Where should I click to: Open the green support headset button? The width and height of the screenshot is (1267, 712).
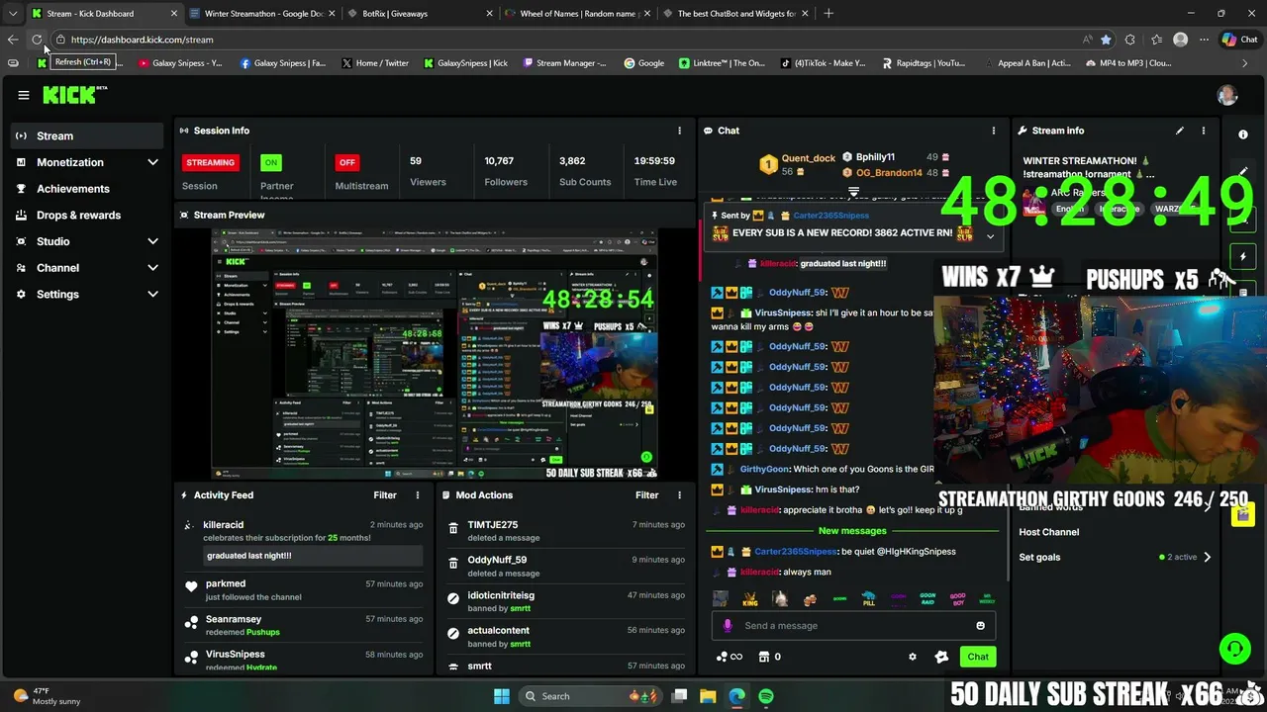(1234, 649)
